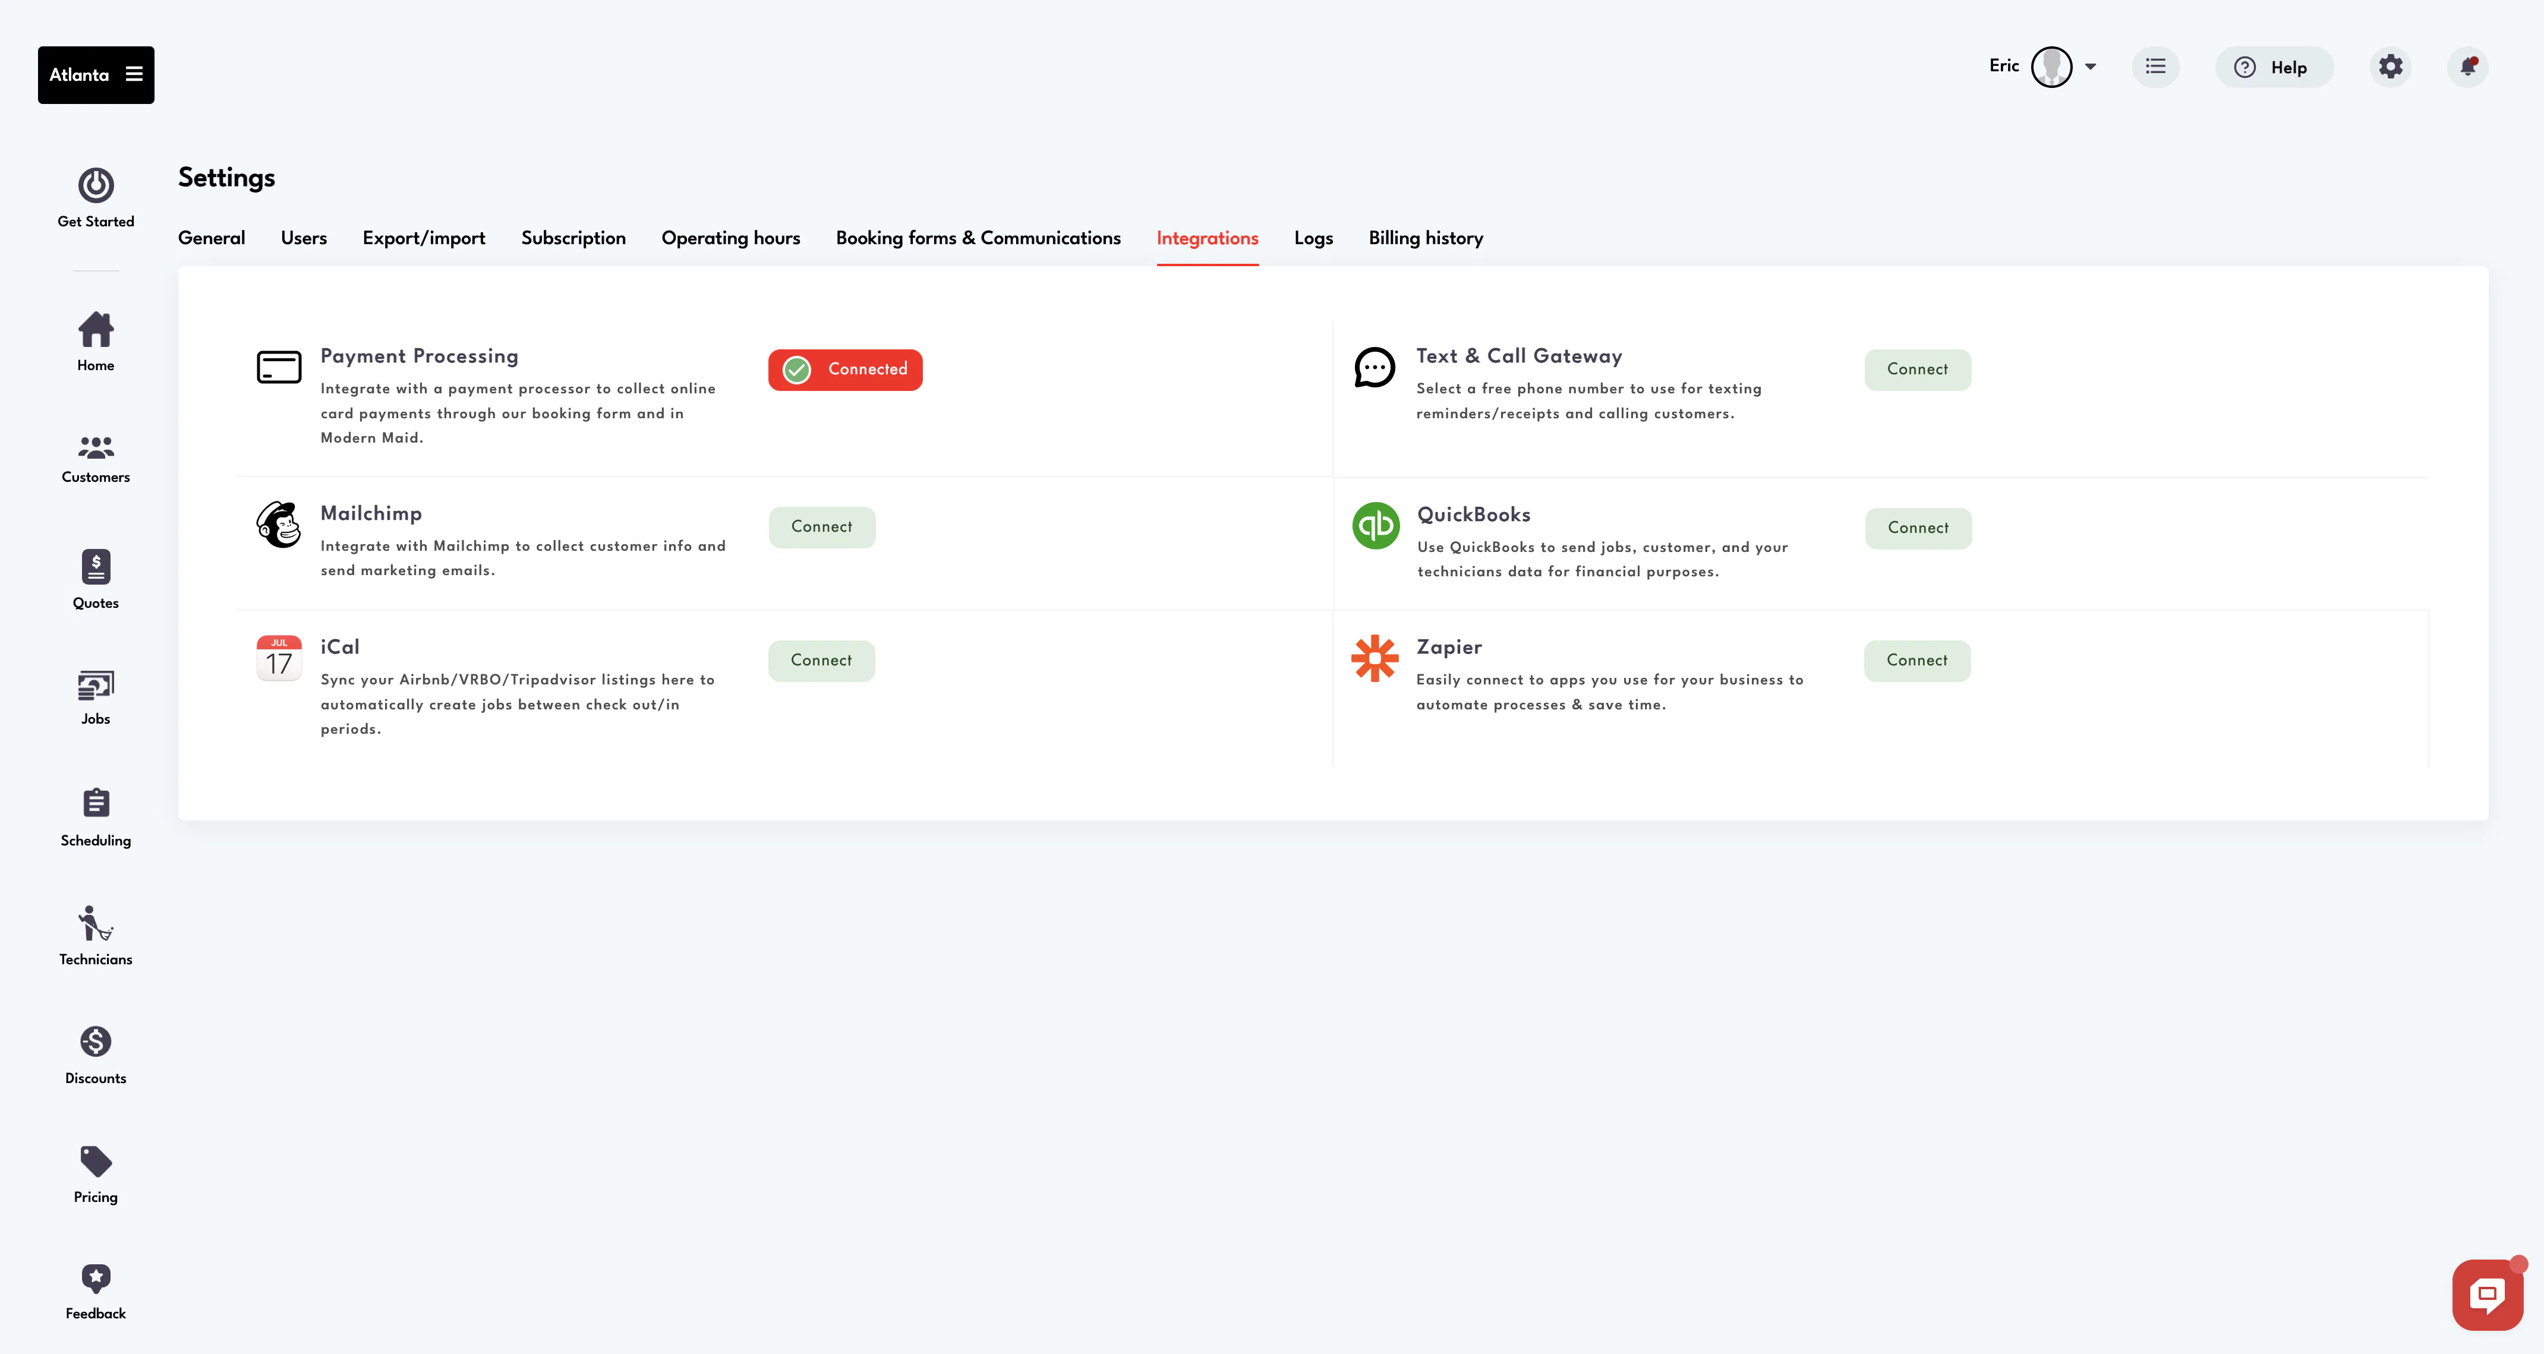Open the Operating hours tab

coord(731,238)
